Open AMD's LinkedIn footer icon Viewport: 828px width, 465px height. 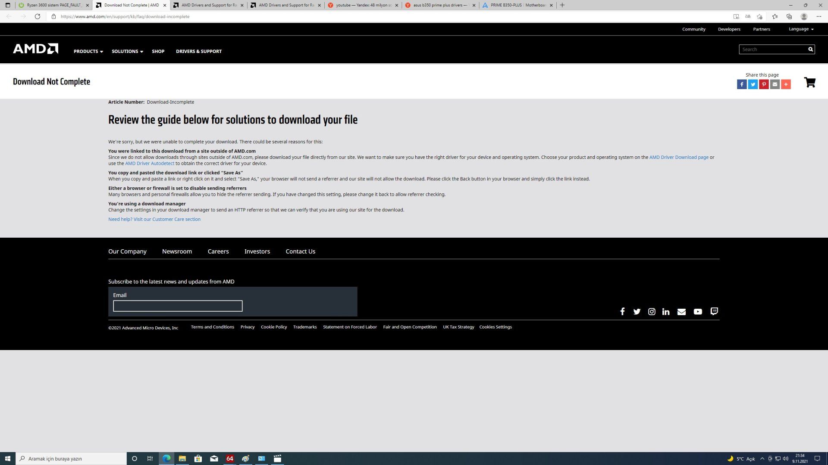666,312
